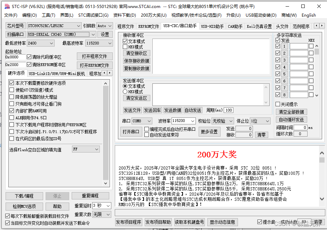The width and height of the screenshot is (327, 230).
Task: Open the 最高波特率 115200 dropdown
Action: (x=110, y=43)
